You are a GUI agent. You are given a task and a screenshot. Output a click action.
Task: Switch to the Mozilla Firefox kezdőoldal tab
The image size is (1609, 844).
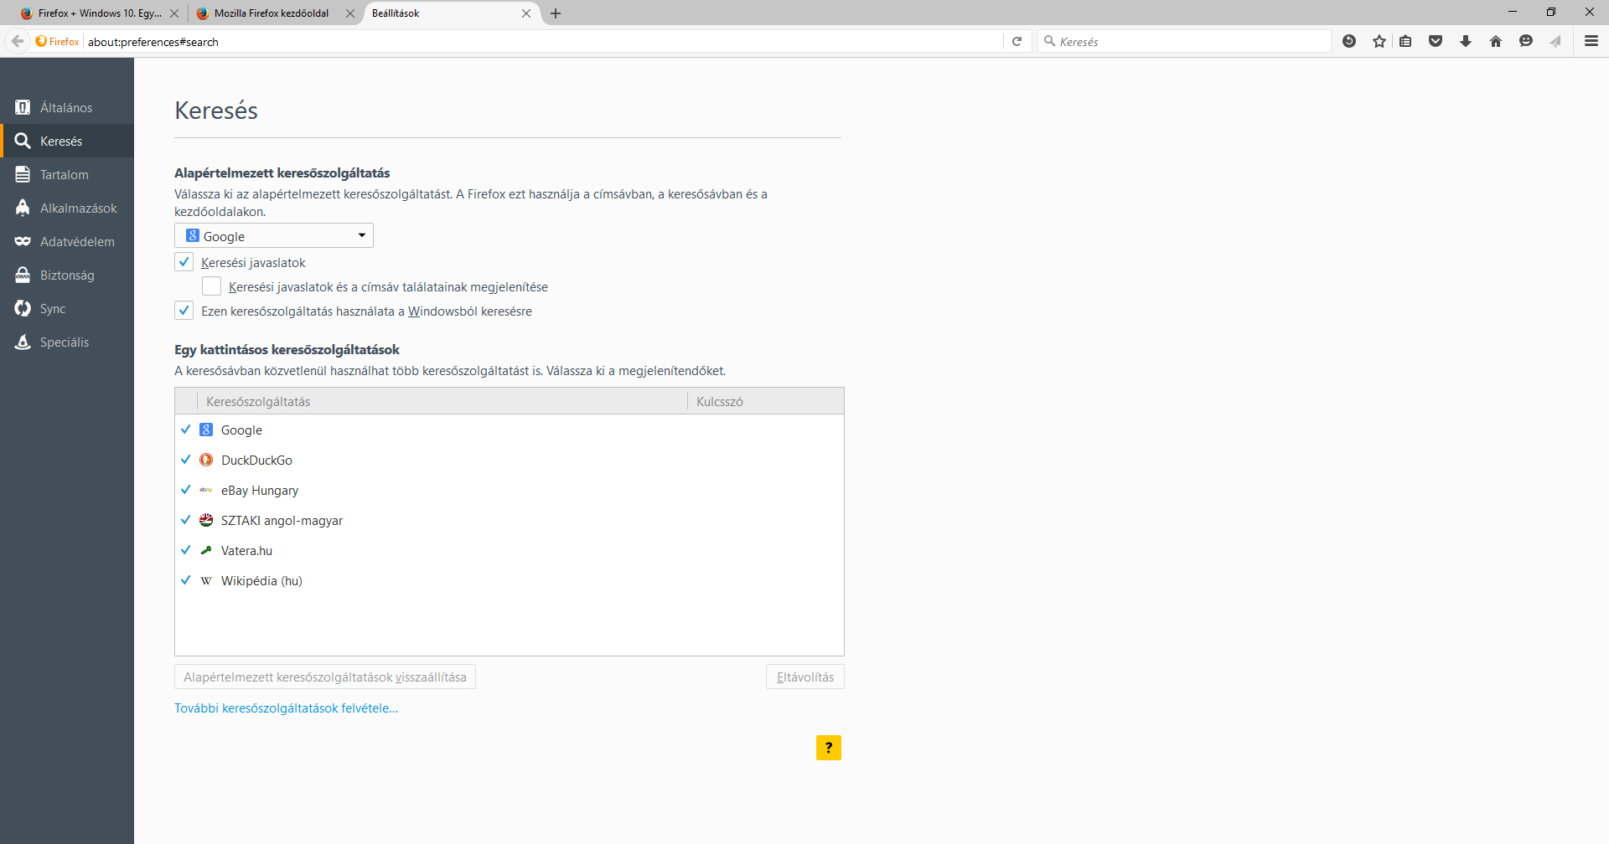click(272, 13)
